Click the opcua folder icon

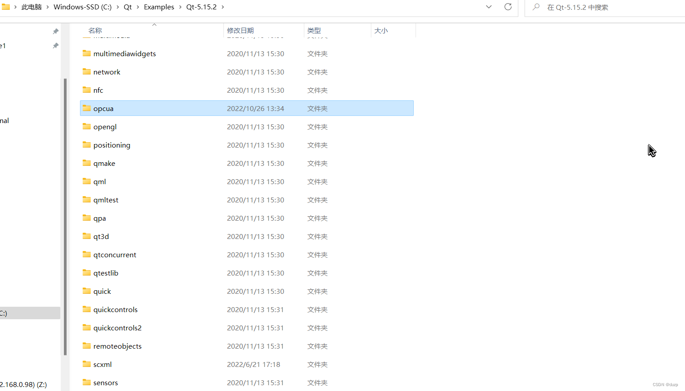point(87,108)
